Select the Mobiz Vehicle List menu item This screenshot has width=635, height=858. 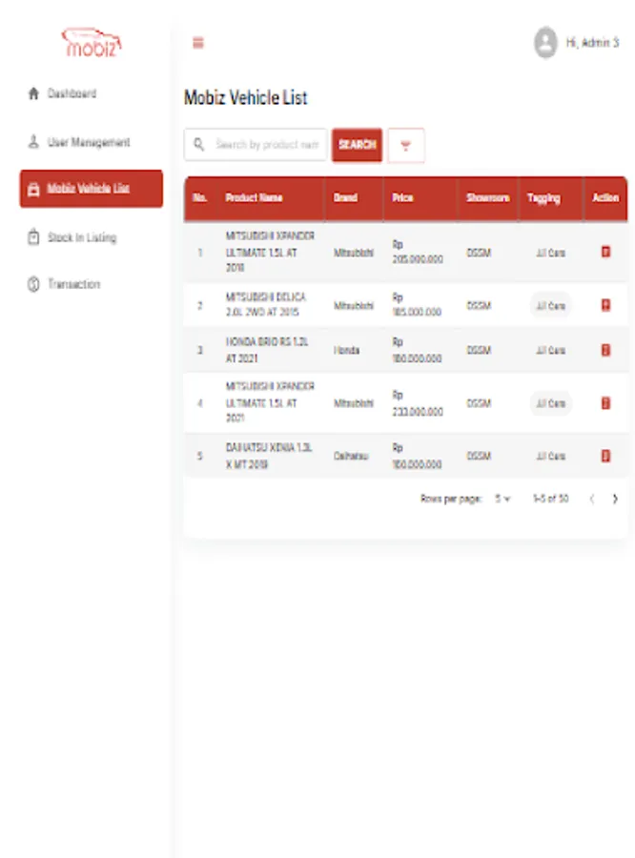91,189
